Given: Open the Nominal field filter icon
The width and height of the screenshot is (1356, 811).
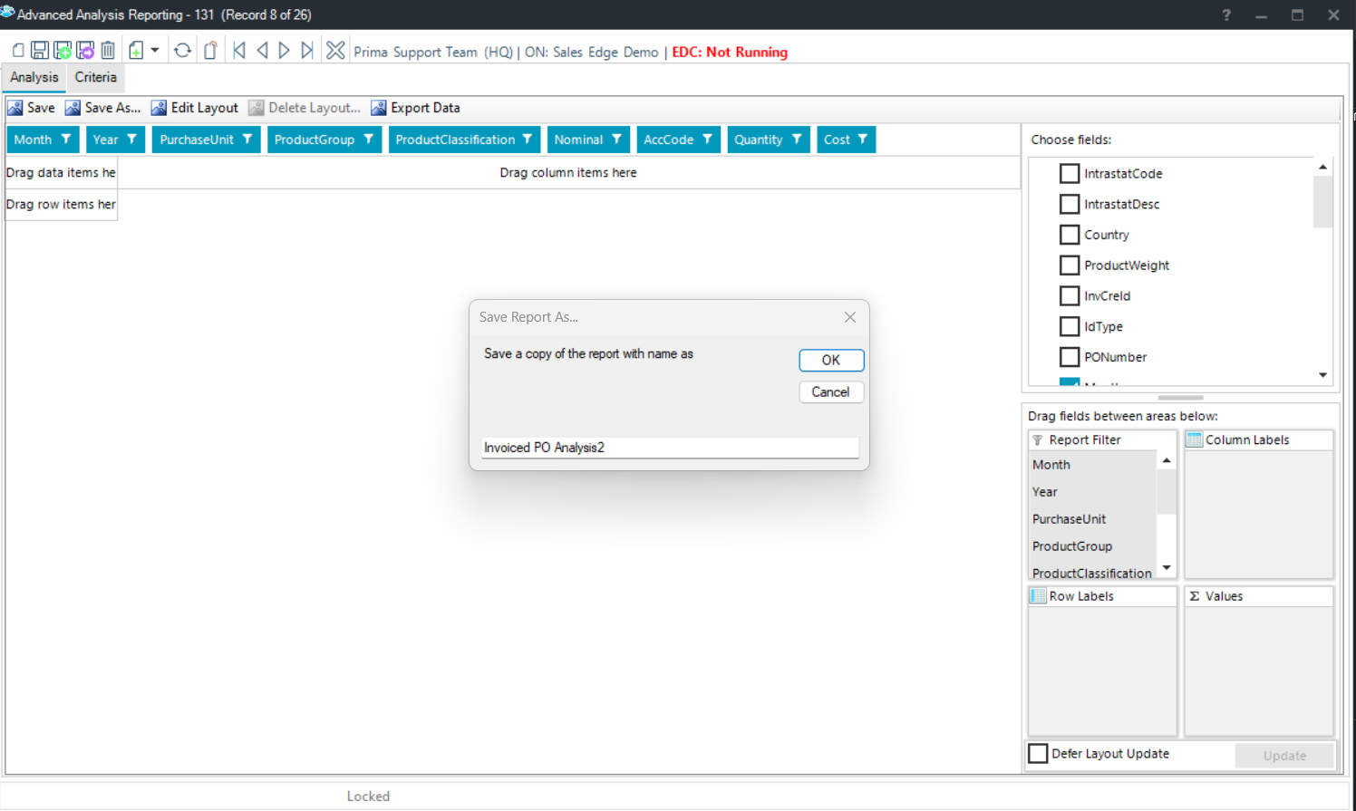Looking at the screenshot, I should [x=617, y=140].
